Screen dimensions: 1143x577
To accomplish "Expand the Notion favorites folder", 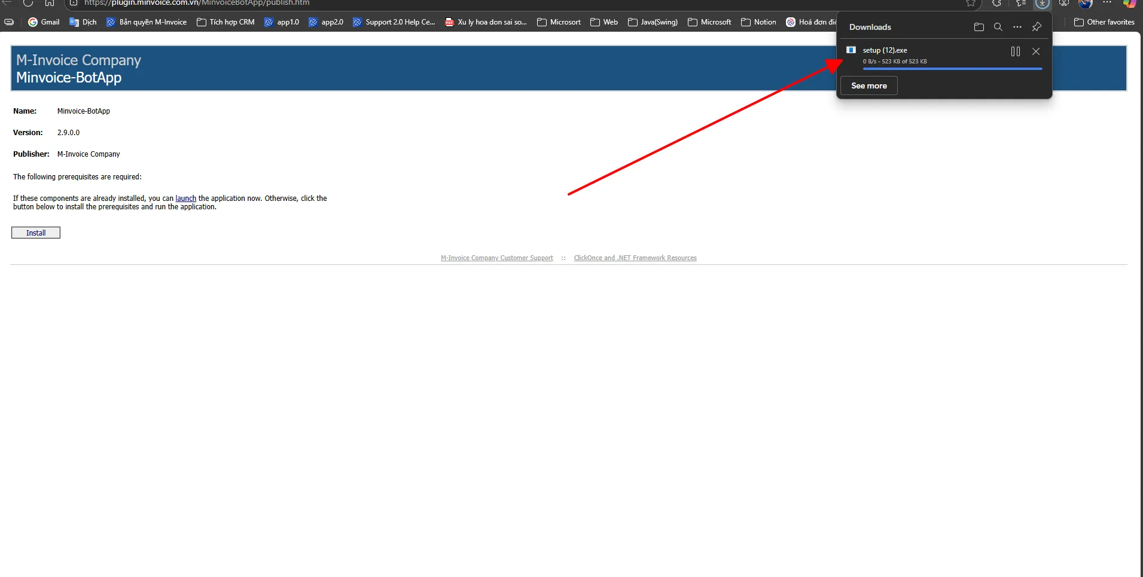I will click(758, 22).
